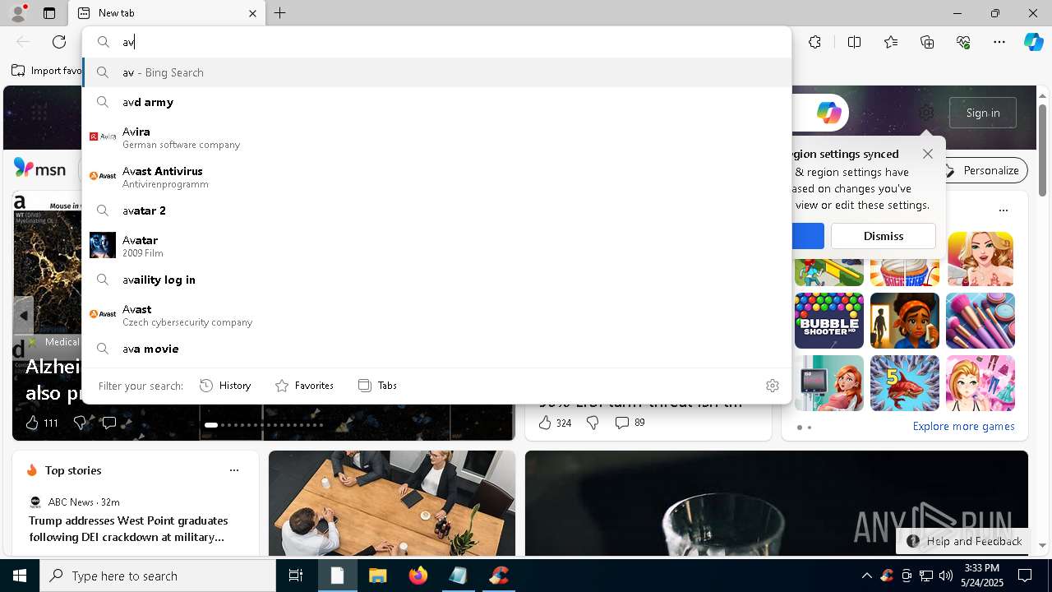1052x592 pixels.
Task: Open the Windows Start menu
Action: [20, 576]
